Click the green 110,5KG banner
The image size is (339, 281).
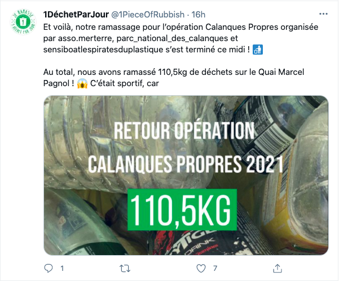tap(182, 210)
